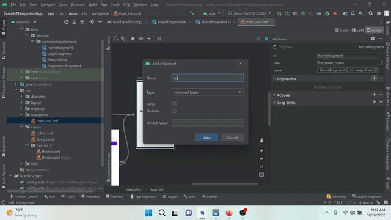The image size is (391, 220).
Task: Collapse the Arguments section
Action: click(x=274, y=79)
